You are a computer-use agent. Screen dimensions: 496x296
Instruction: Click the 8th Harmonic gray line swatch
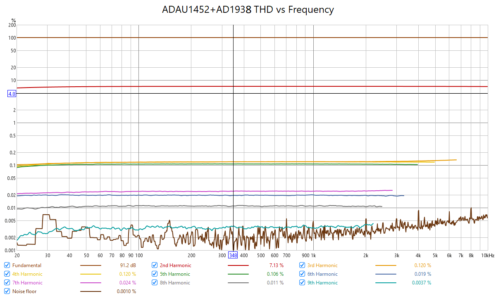click(x=238, y=283)
